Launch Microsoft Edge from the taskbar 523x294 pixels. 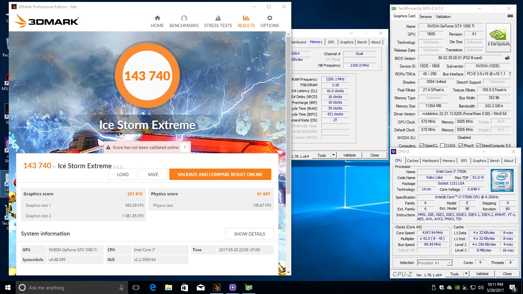point(153,287)
